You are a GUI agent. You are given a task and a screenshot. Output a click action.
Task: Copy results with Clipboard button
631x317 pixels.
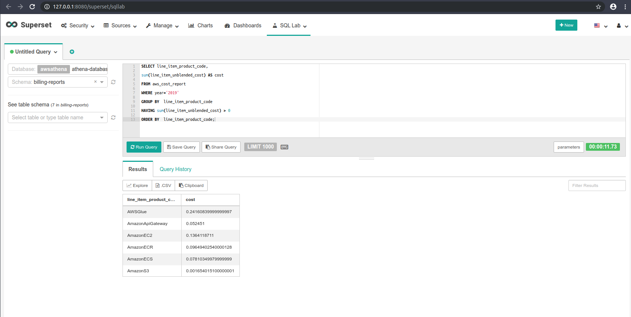[x=191, y=185]
